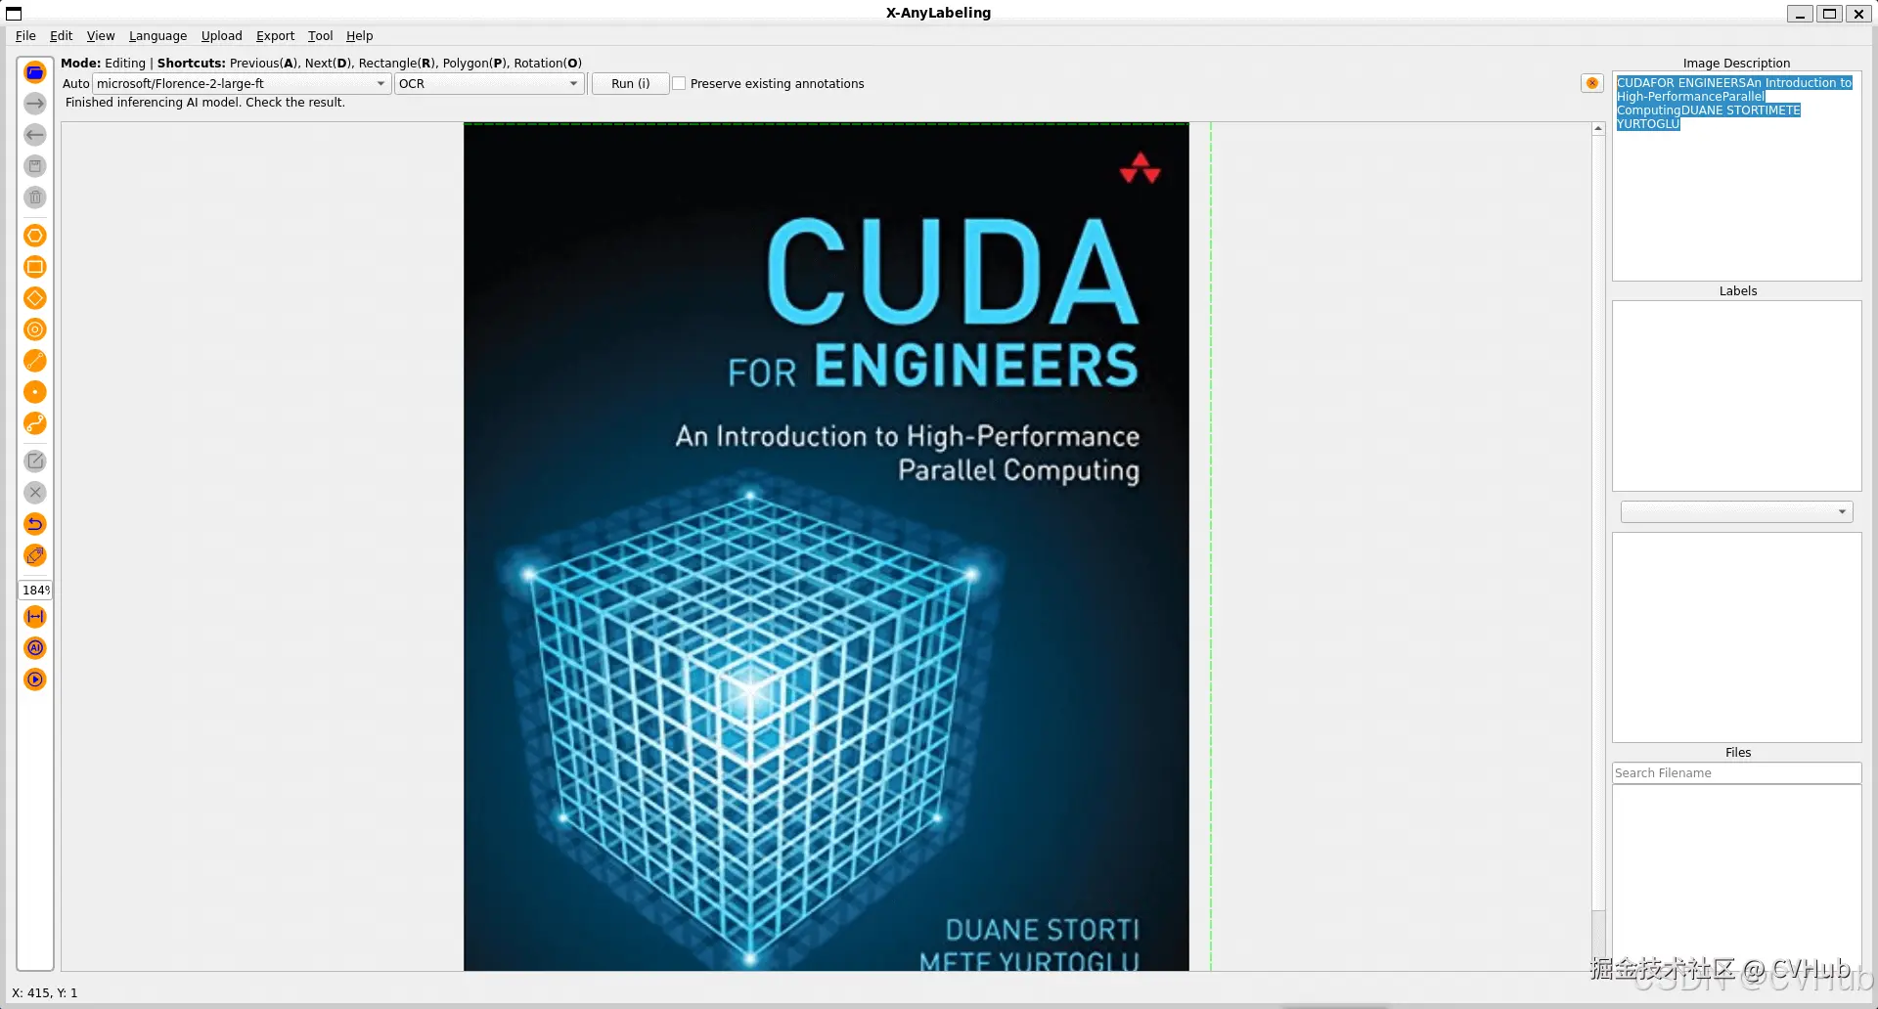Click the canvas vertical scrollbar up arrow
The image size is (1878, 1009).
click(x=1598, y=129)
